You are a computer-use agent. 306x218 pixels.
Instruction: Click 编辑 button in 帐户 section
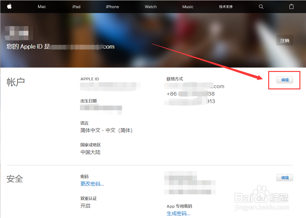(285, 80)
